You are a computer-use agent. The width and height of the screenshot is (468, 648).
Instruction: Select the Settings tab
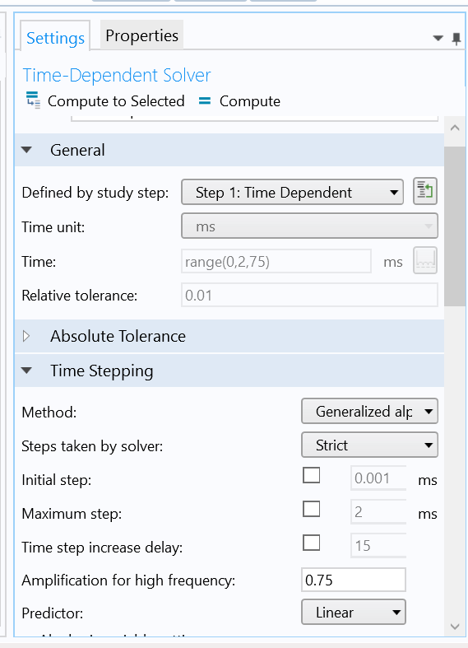[x=55, y=38]
